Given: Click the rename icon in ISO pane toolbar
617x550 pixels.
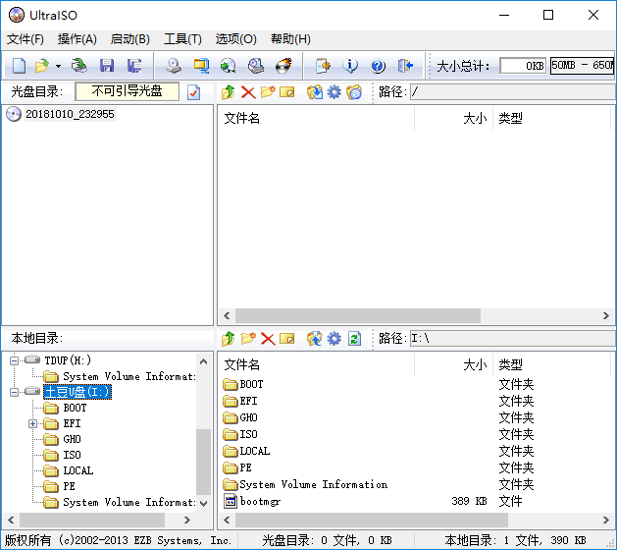Looking at the screenshot, I should (287, 92).
